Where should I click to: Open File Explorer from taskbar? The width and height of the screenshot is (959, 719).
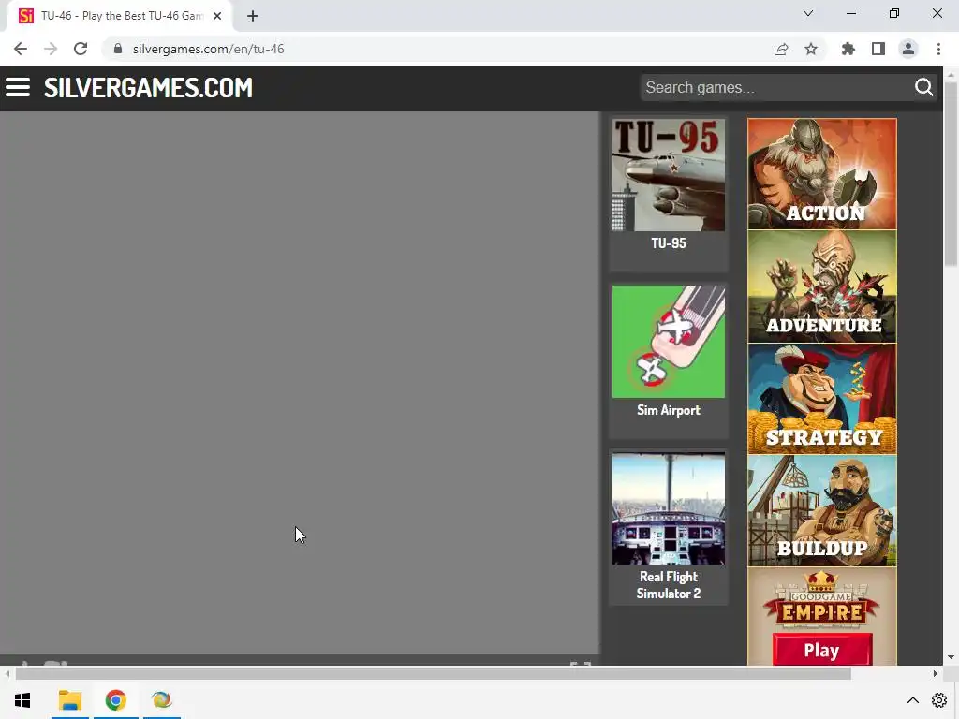pyautogui.click(x=69, y=700)
